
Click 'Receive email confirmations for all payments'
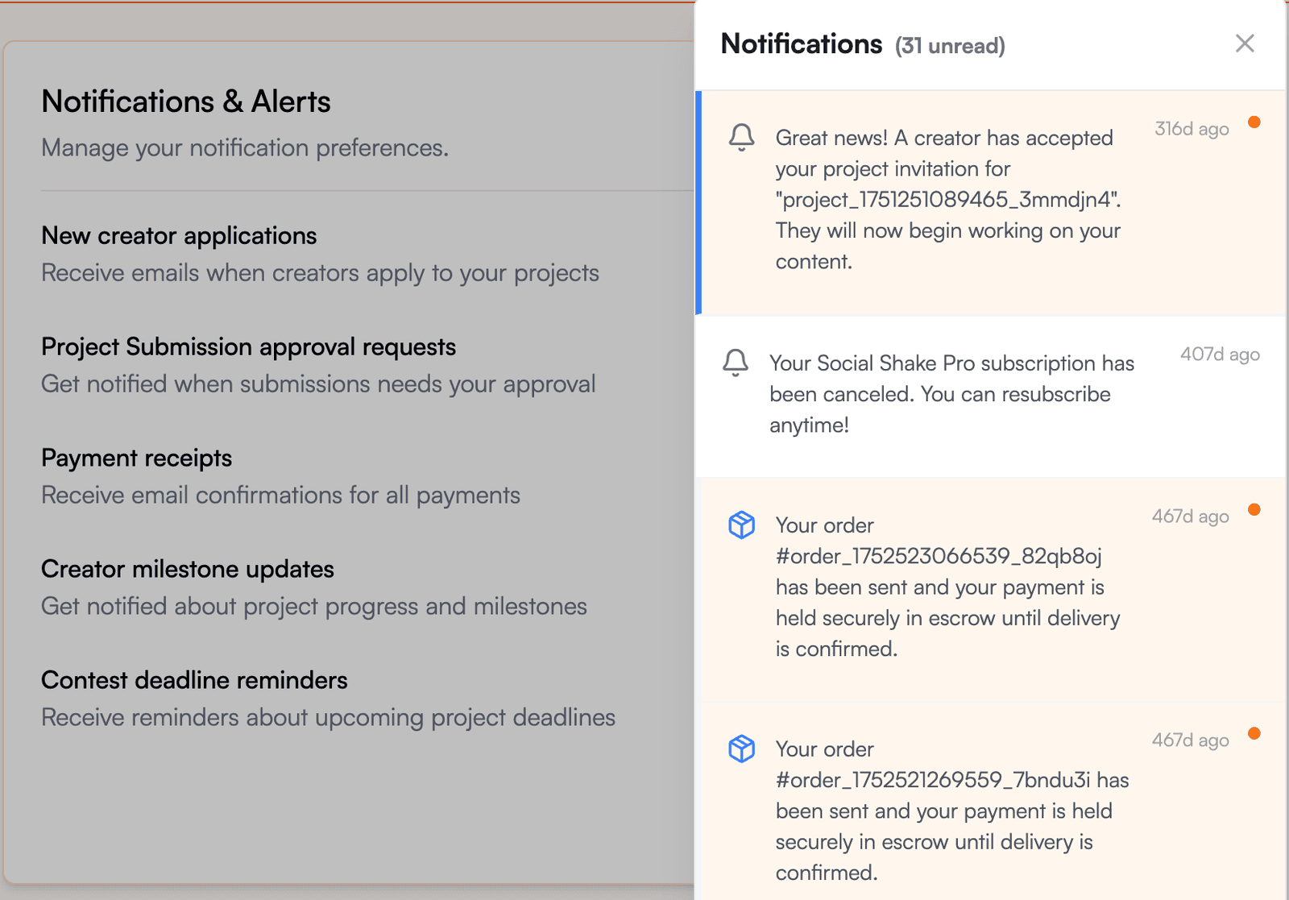click(x=280, y=496)
